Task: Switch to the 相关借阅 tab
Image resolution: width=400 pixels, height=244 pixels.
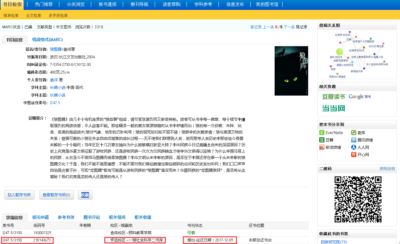Action: pyautogui.click(x=117, y=217)
